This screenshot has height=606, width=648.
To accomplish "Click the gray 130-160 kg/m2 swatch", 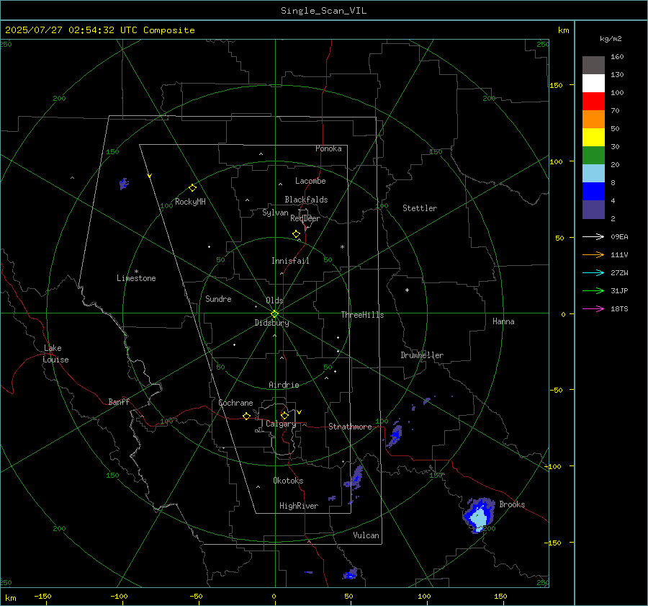I will 593,66.
